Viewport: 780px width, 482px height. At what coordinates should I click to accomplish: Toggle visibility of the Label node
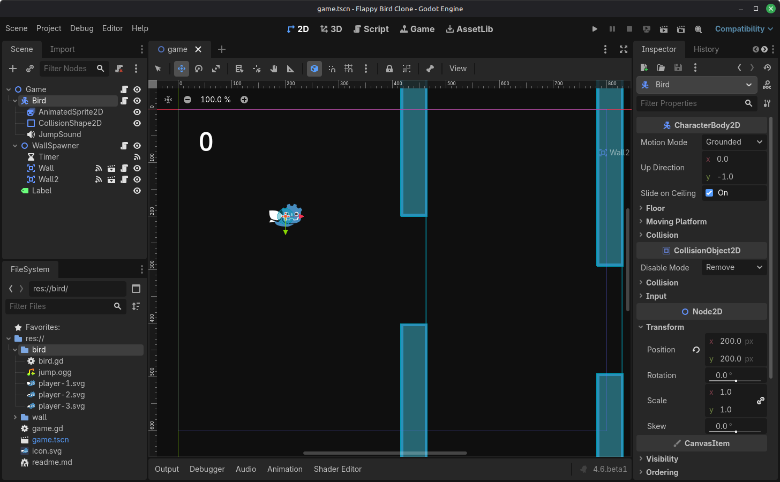(137, 191)
